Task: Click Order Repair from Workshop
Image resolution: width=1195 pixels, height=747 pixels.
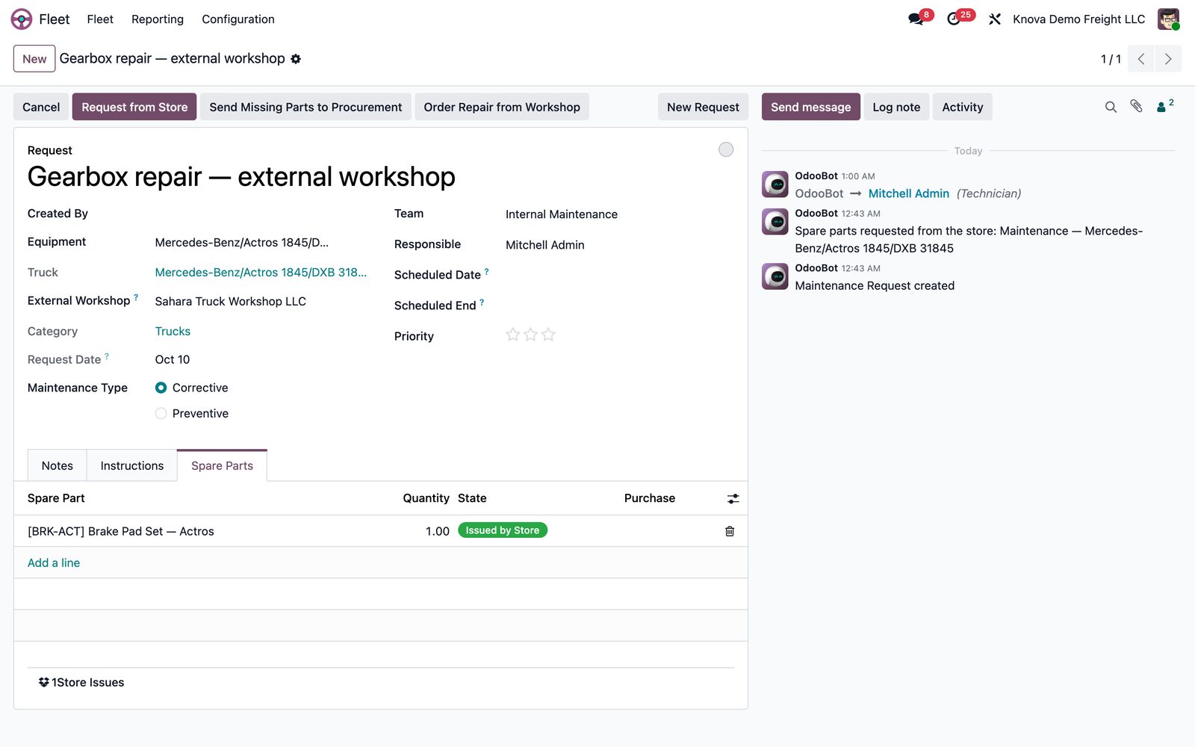Action: (x=502, y=107)
